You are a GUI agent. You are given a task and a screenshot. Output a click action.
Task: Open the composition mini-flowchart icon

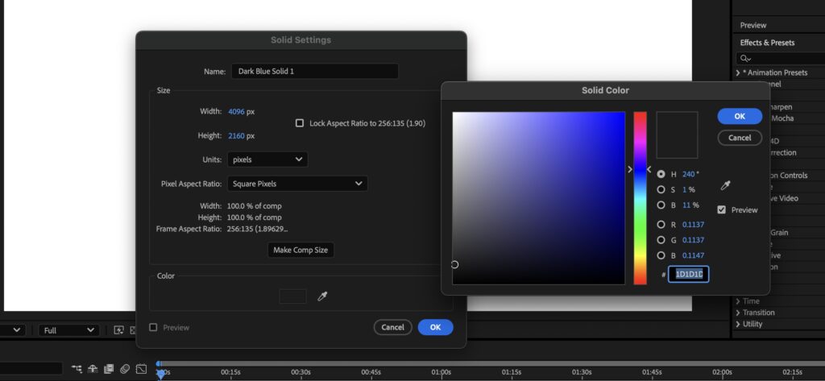(77, 369)
